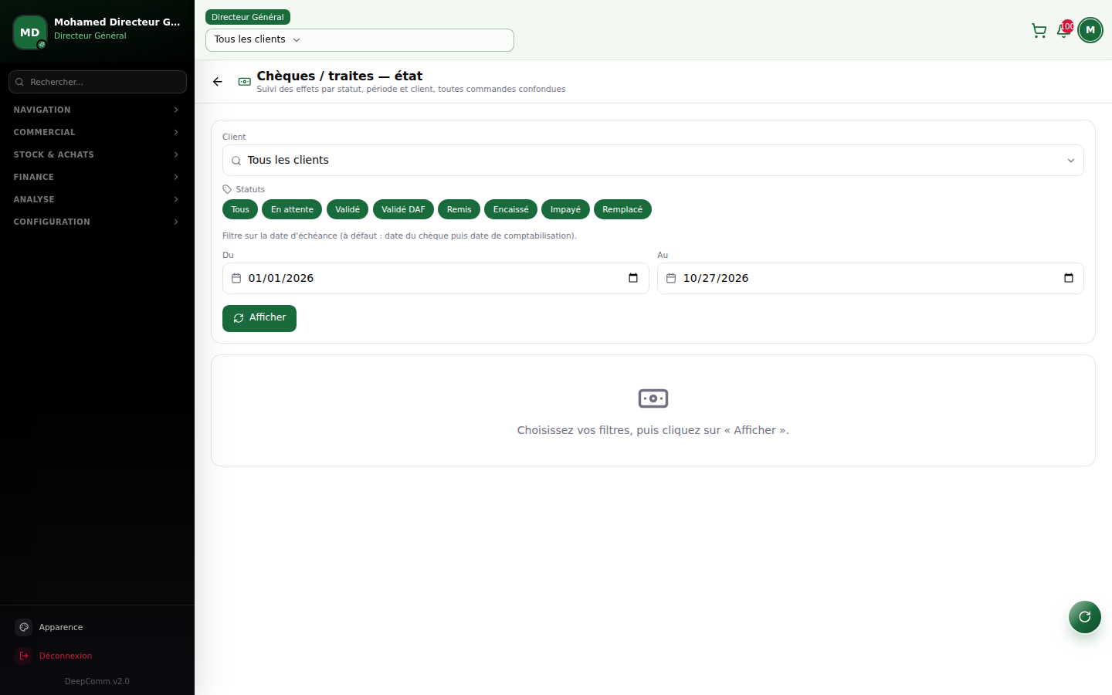Screen dimensions: 1112x695
Task: Click the DeepComm v2.0 version text
Action: [97, 681]
